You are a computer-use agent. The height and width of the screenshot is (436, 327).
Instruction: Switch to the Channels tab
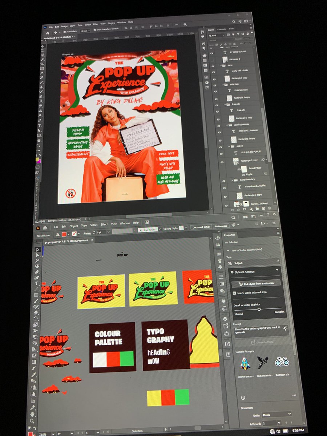(221, 29)
